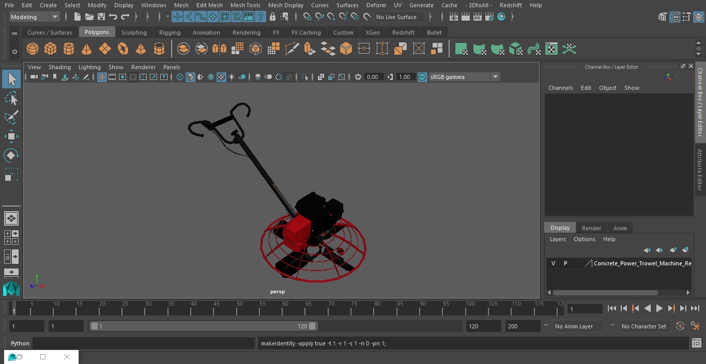The image size is (706, 364).
Task: Select the Select Tool arrow in toolbox
Action: [11, 79]
